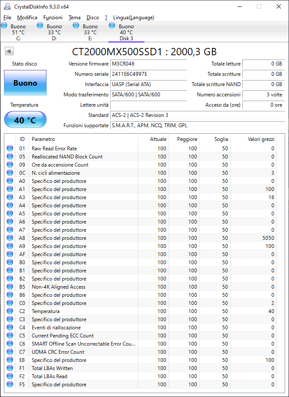This screenshot has height=397, width=289.
Task: Click status orb for Current Pending ECC Count
Action: (10, 335)
